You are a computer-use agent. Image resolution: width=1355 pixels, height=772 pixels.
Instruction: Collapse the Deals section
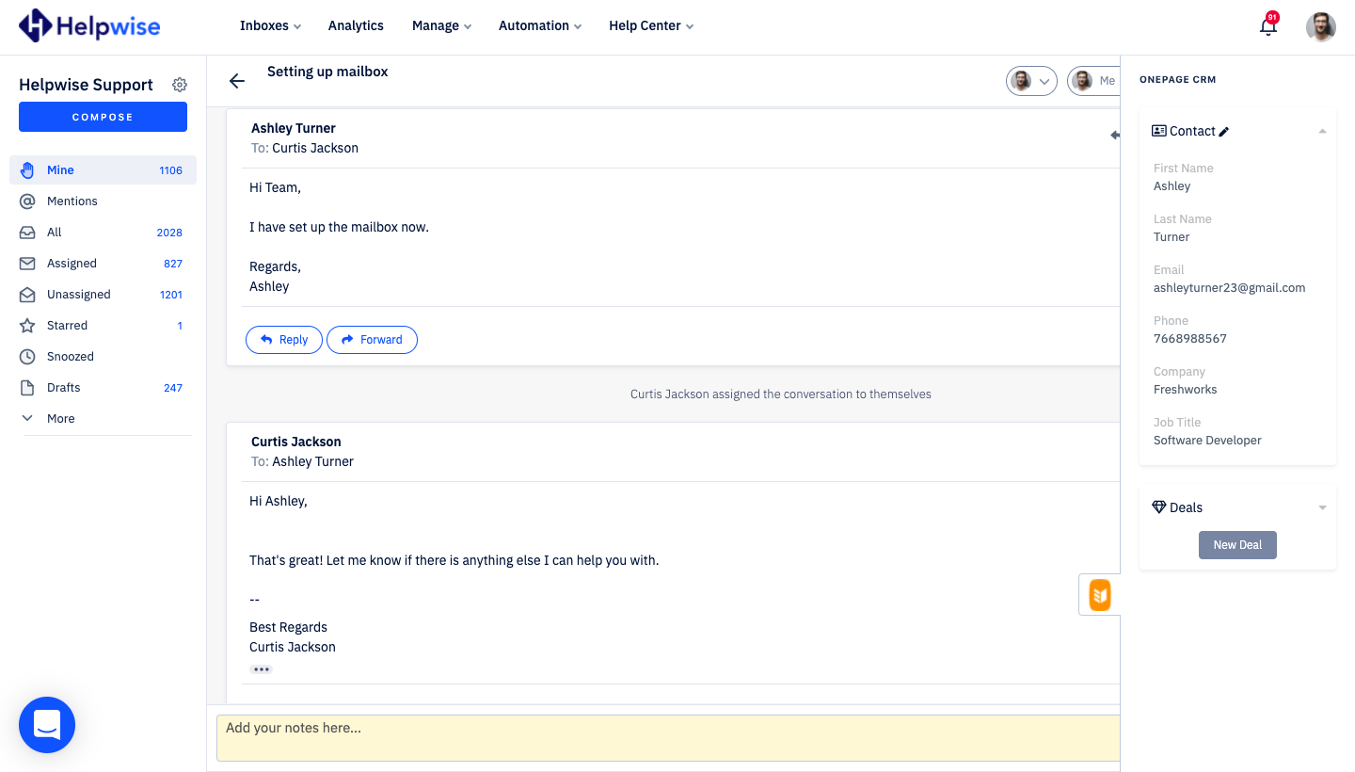point(1322,507)
